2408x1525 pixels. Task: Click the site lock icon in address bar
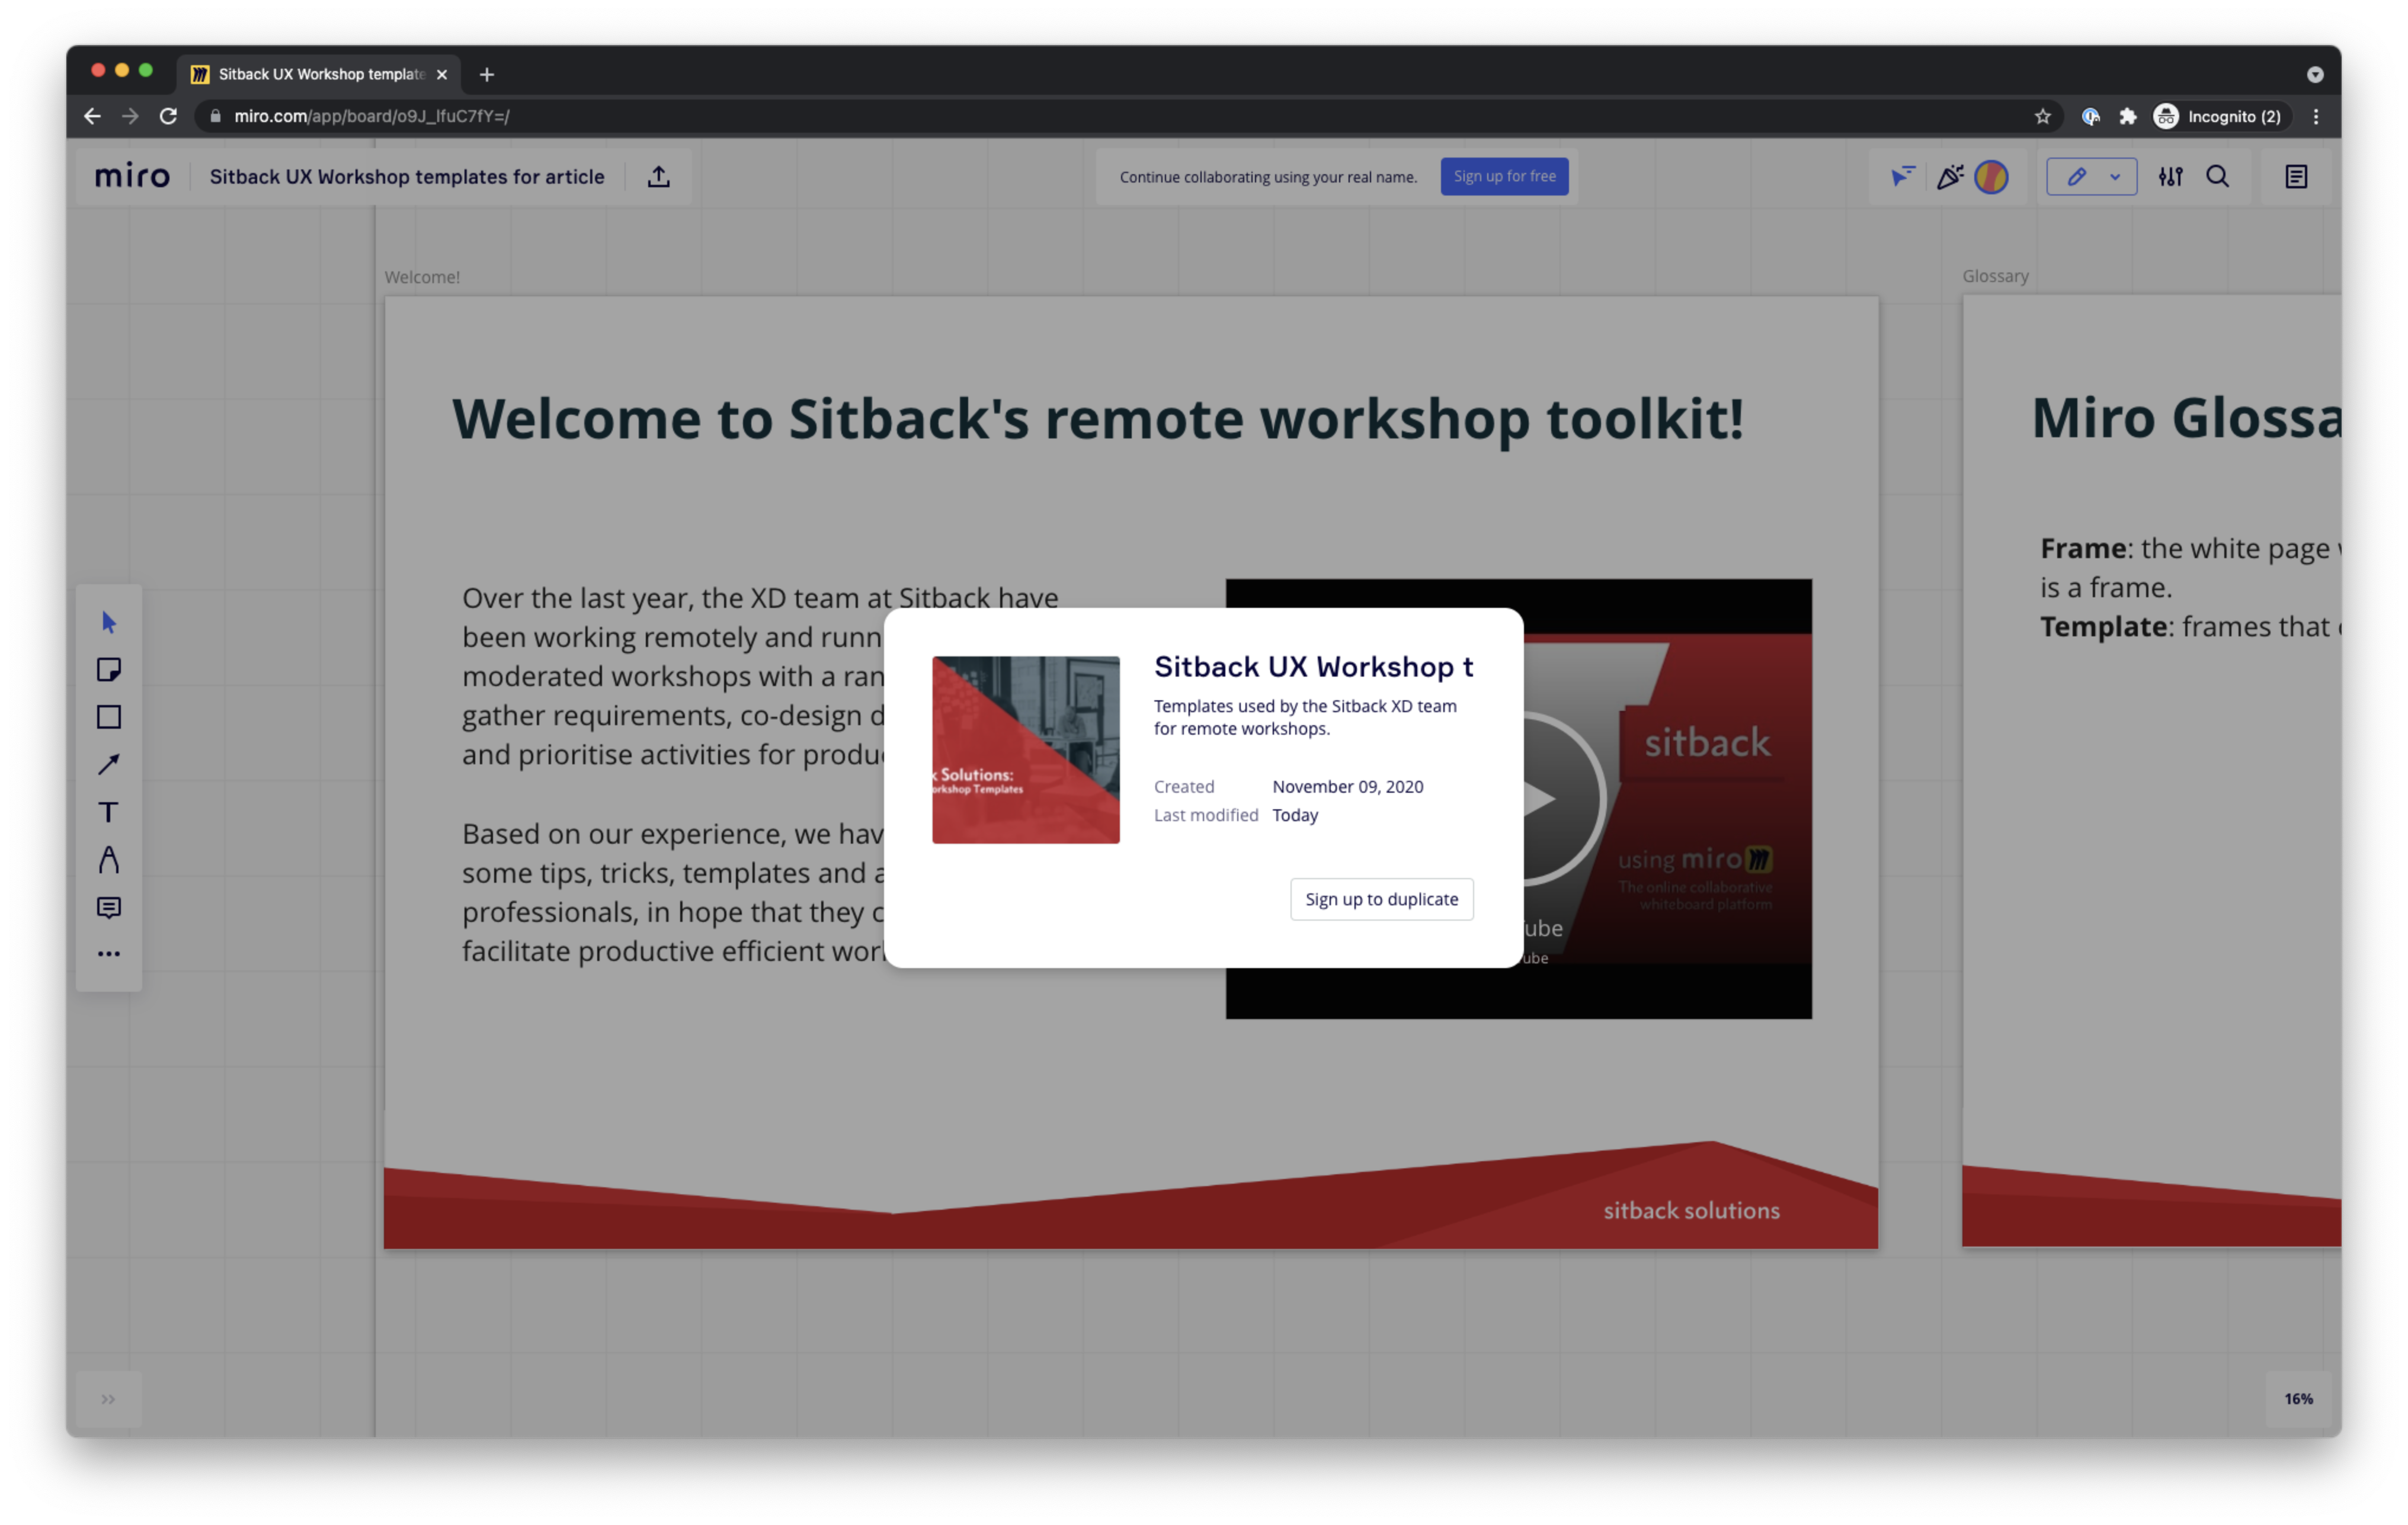point(215,116)
